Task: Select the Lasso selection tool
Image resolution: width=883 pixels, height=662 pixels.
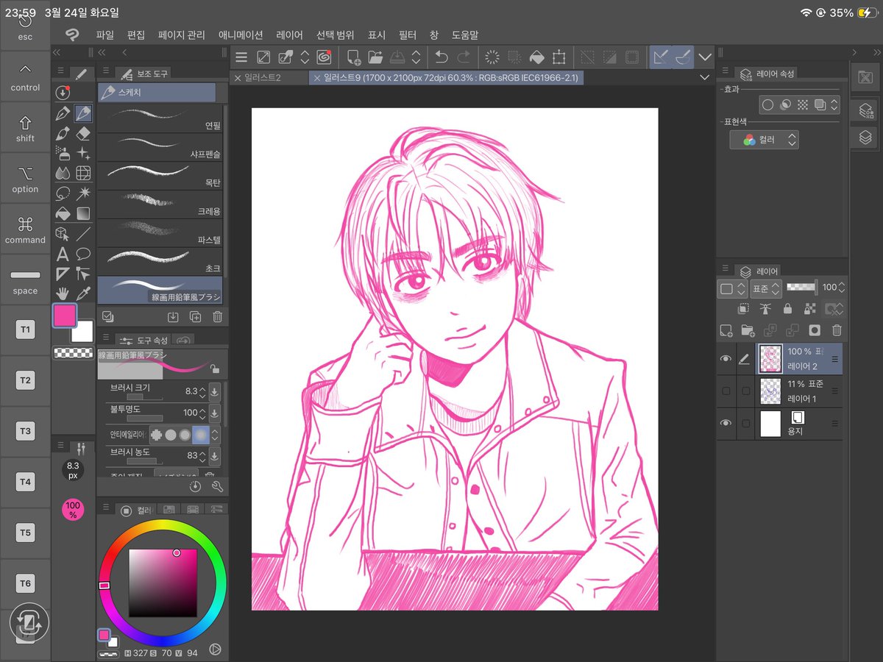Action: [63, 193]
